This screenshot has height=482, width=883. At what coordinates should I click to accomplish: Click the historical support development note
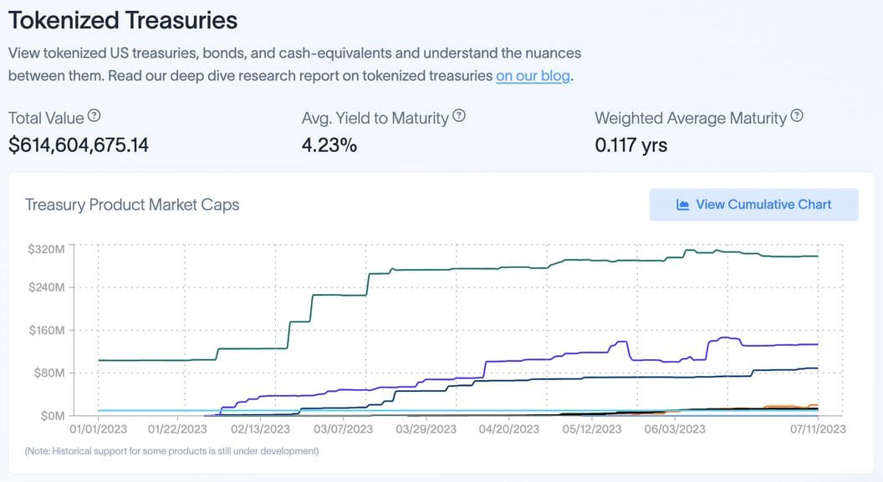(x=171, y=451)
